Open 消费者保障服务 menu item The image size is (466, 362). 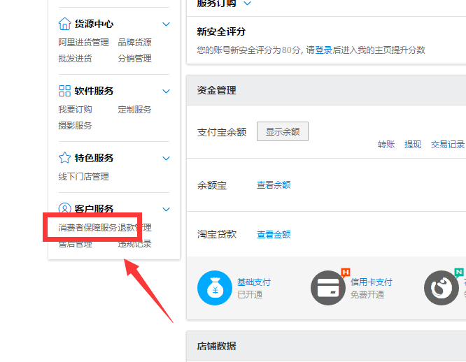(87, 228)
